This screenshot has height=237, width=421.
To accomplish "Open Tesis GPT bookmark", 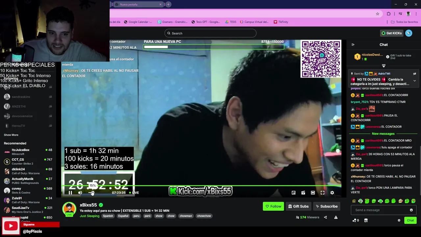I will click(x=206, y=22).
